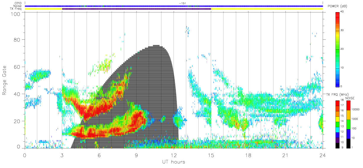Image resolution: width=363 pixels, height=168 pixels.
Task: Click the cyan 12-13 MHz TX FRQ segment
Action: tap(337, 129)
